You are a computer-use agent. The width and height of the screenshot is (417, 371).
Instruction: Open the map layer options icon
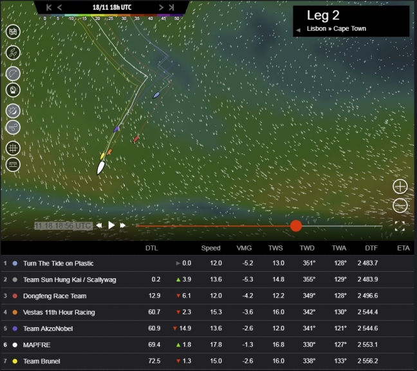point(13,32)
